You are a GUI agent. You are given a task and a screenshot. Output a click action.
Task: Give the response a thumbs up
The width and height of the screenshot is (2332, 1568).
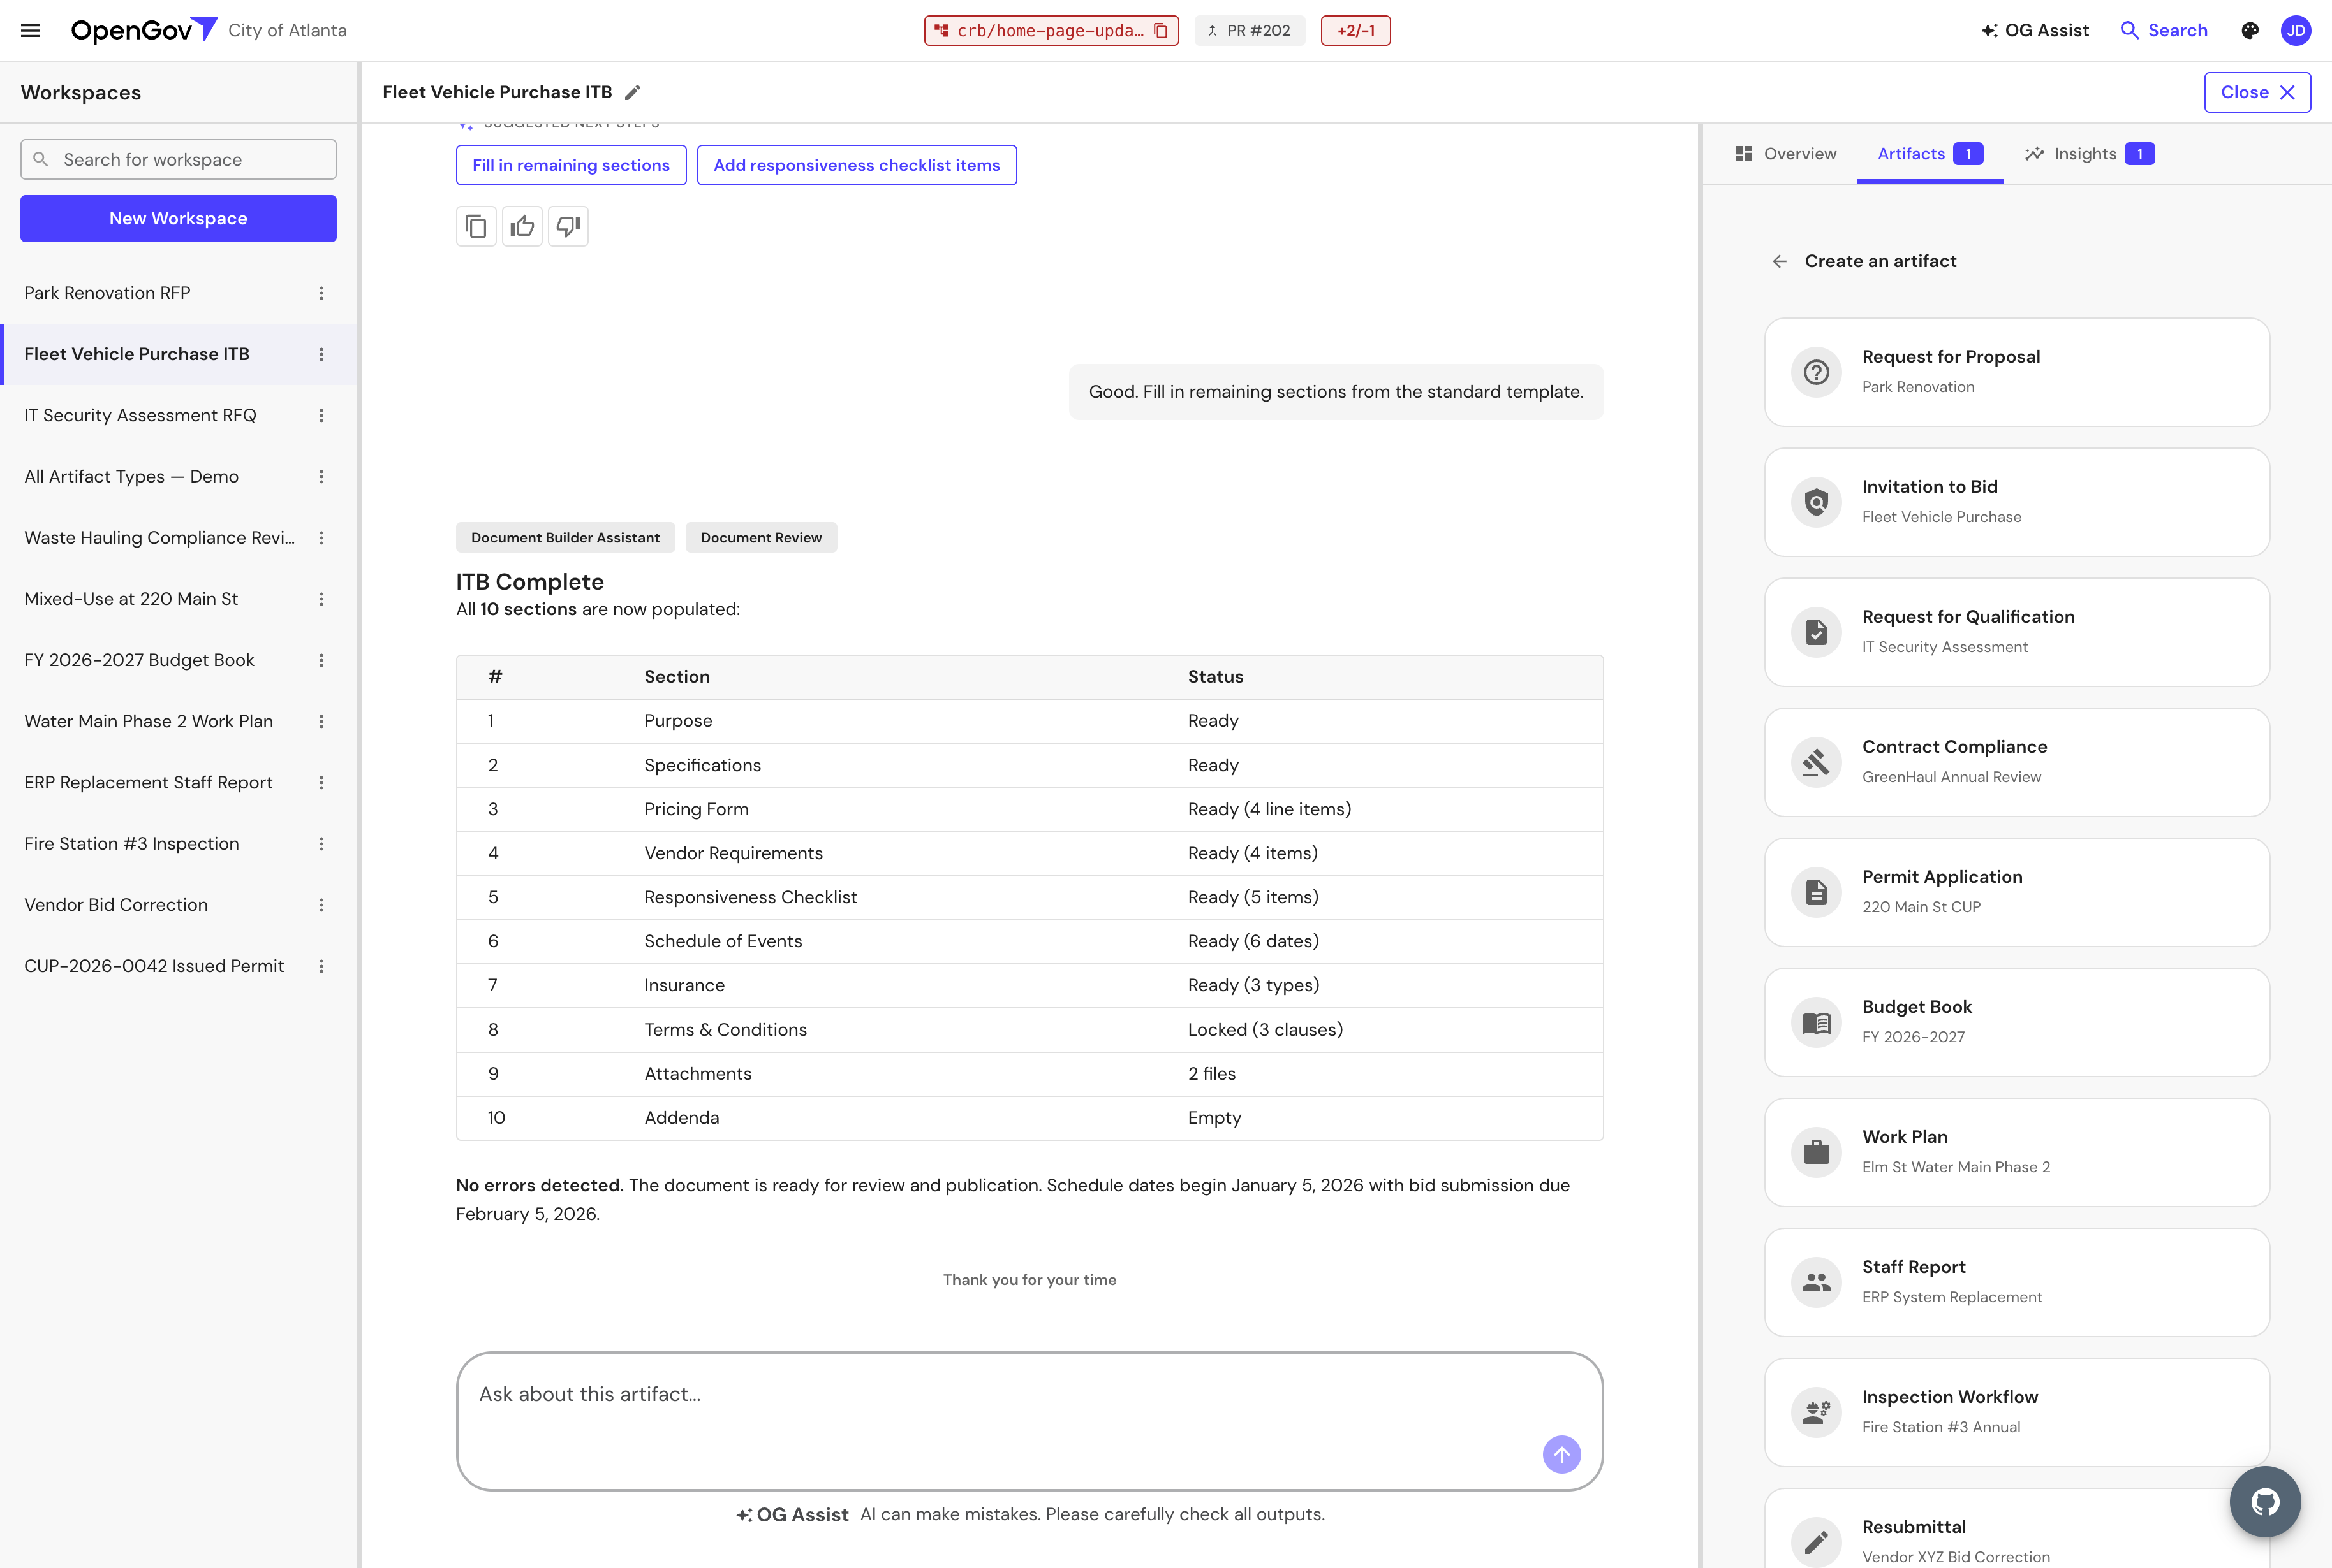coord(522,227)
